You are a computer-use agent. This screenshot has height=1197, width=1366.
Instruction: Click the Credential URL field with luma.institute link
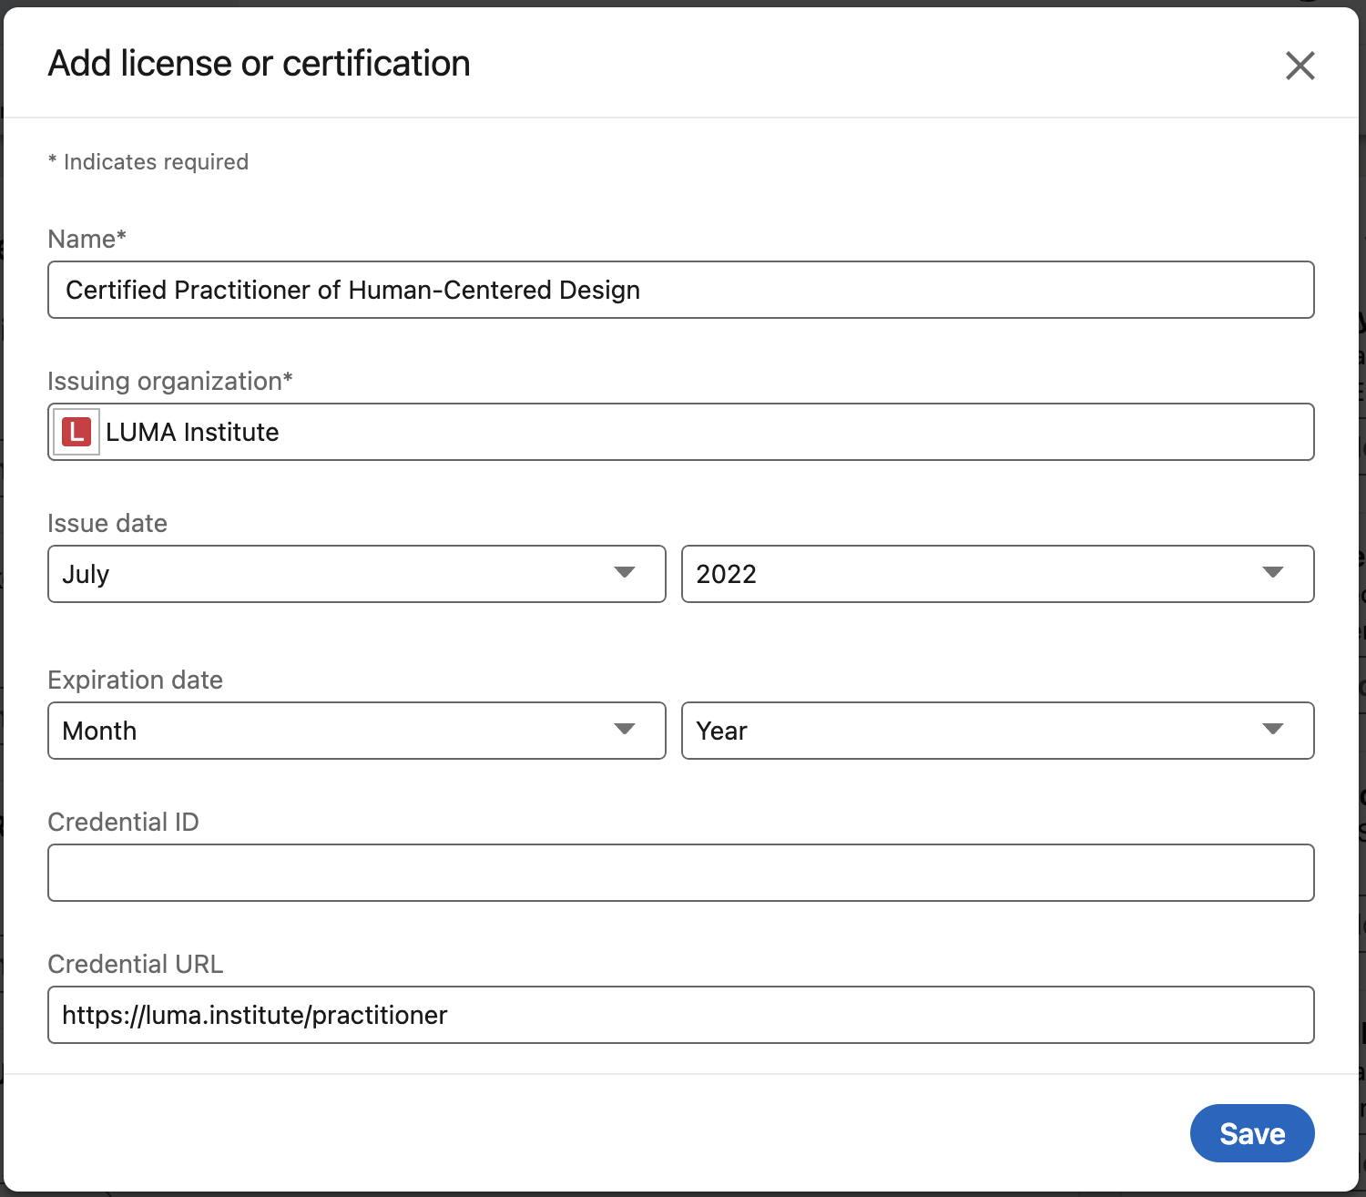(x=680, y=1015)
